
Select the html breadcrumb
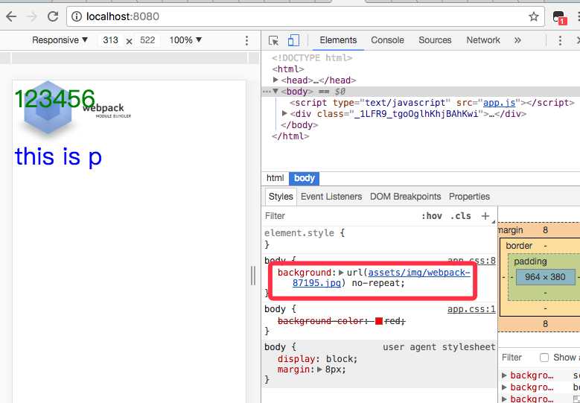click(275, 178)
